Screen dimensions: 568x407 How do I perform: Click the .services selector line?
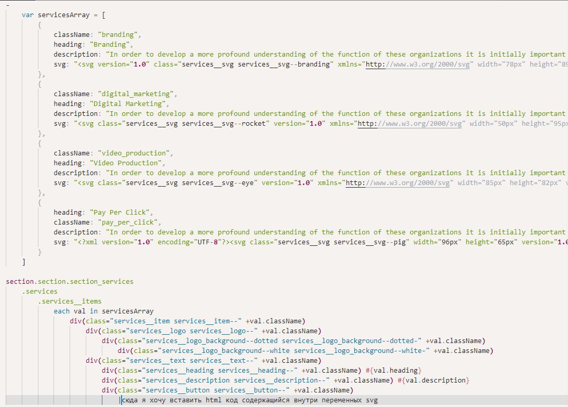(39, 292)
